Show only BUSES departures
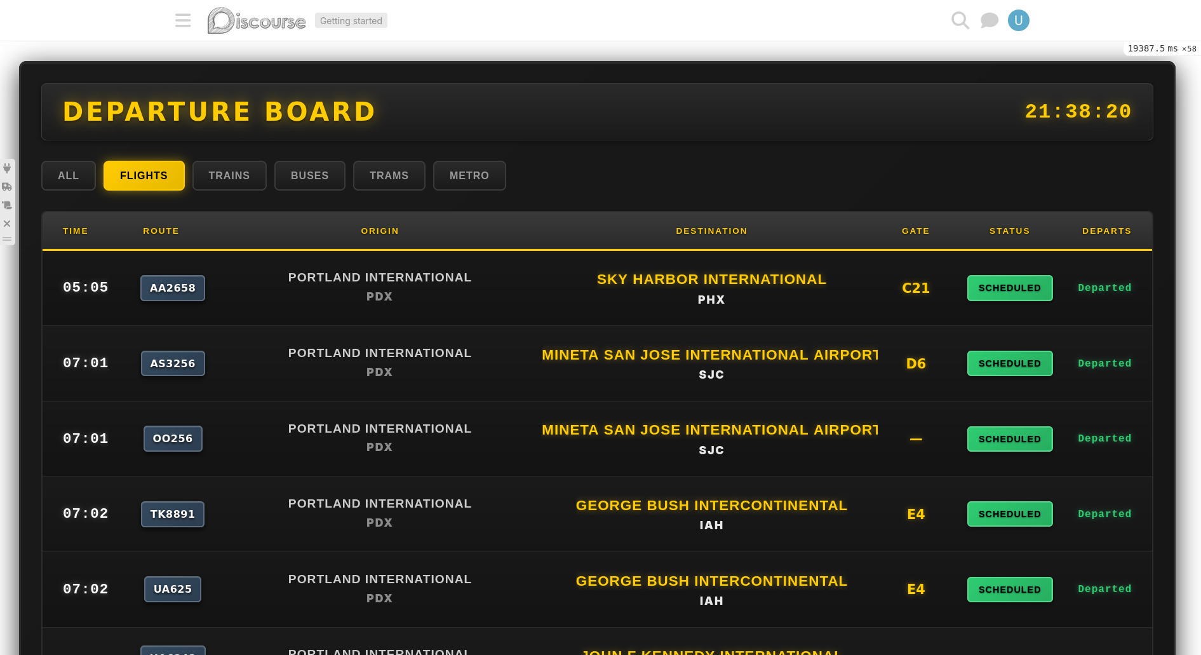1201x655 pixels. [310, 175]
